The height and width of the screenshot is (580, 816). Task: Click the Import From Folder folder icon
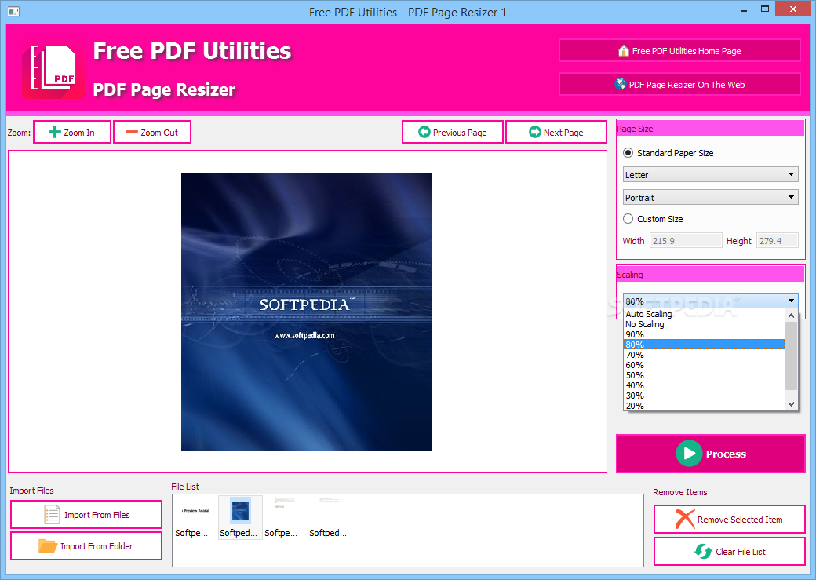pyautogui.click(x=47, y=545)
